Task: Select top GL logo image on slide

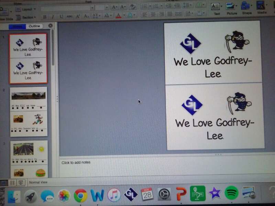Action: (x=190, y=44)
